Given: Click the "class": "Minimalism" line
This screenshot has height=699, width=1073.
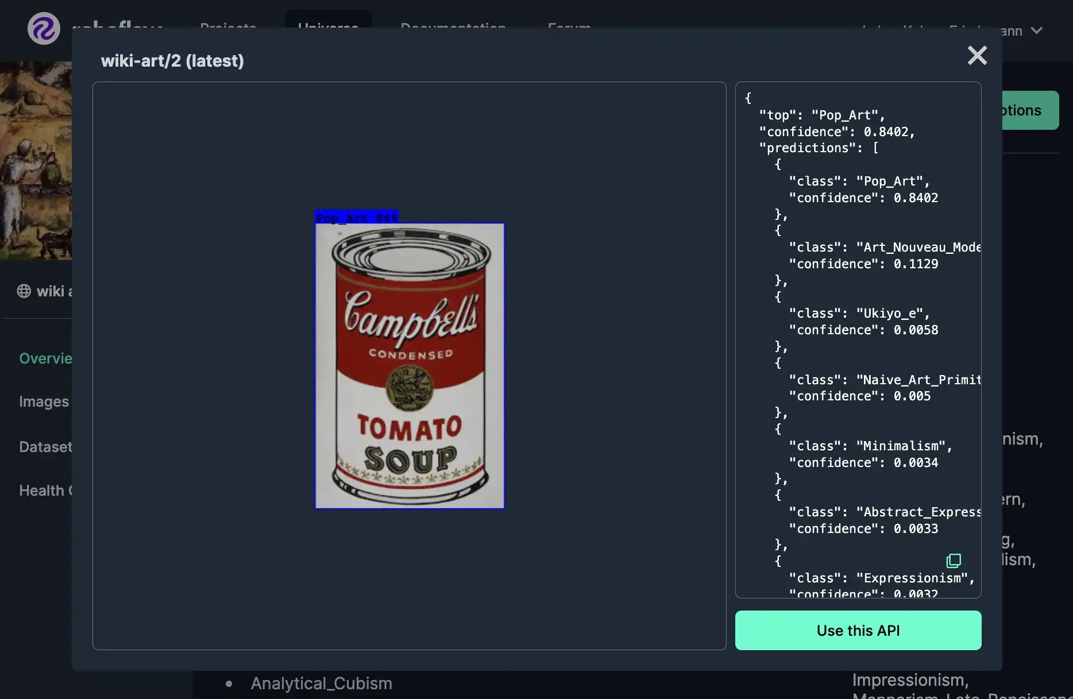Looking at the screenshot, I should point(870,446).
